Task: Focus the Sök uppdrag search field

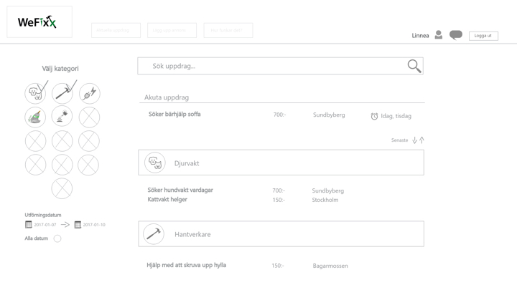Action: click(280, 66)
